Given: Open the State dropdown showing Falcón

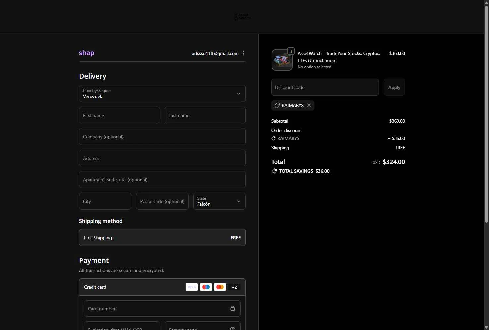Looking at the screenshot, I should [219, 201].
